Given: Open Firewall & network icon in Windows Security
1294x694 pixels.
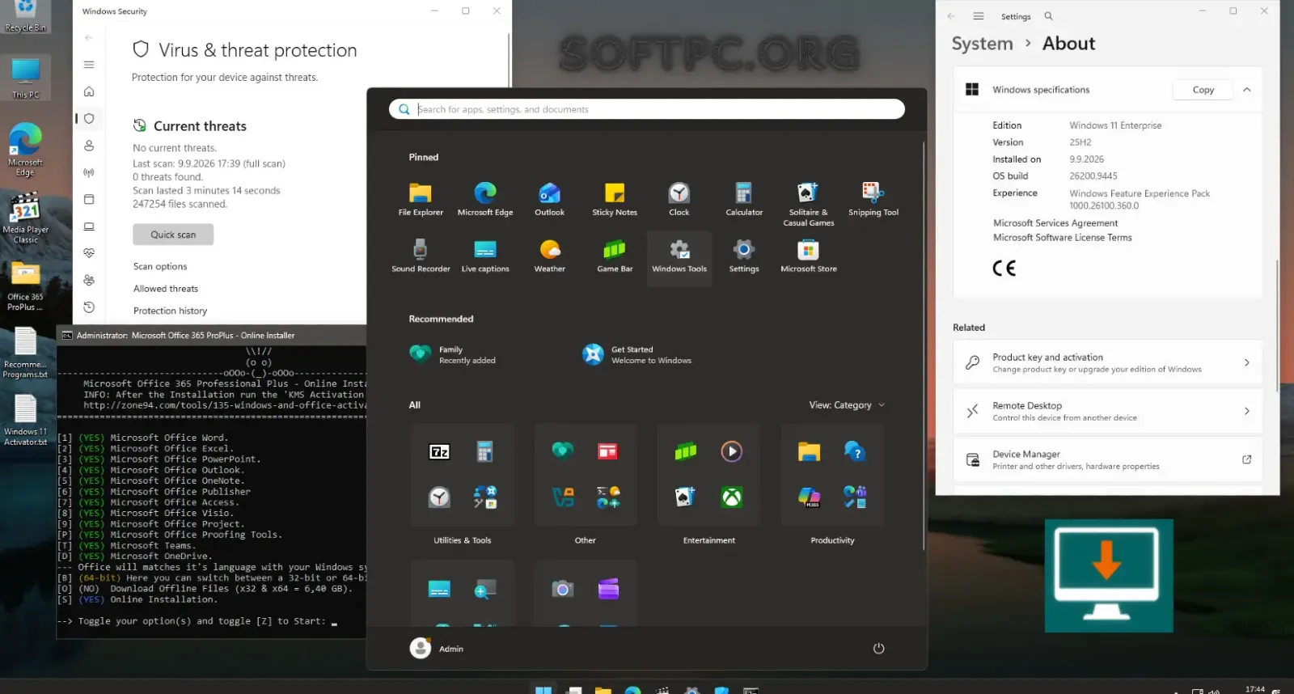Looking at the screenshot, I should click(x=89, y=172).
